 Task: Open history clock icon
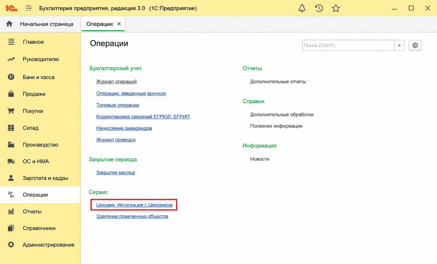(319, 8)
